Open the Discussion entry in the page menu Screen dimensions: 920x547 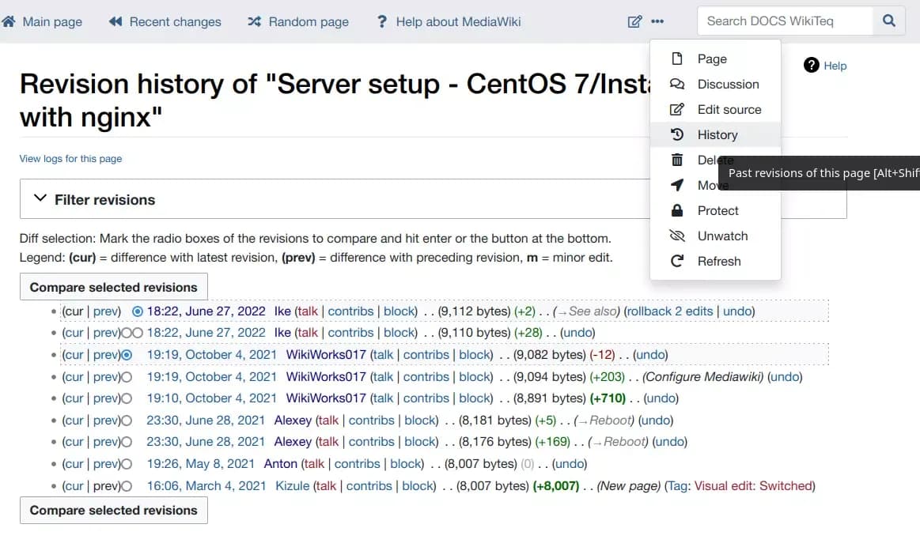726,84
